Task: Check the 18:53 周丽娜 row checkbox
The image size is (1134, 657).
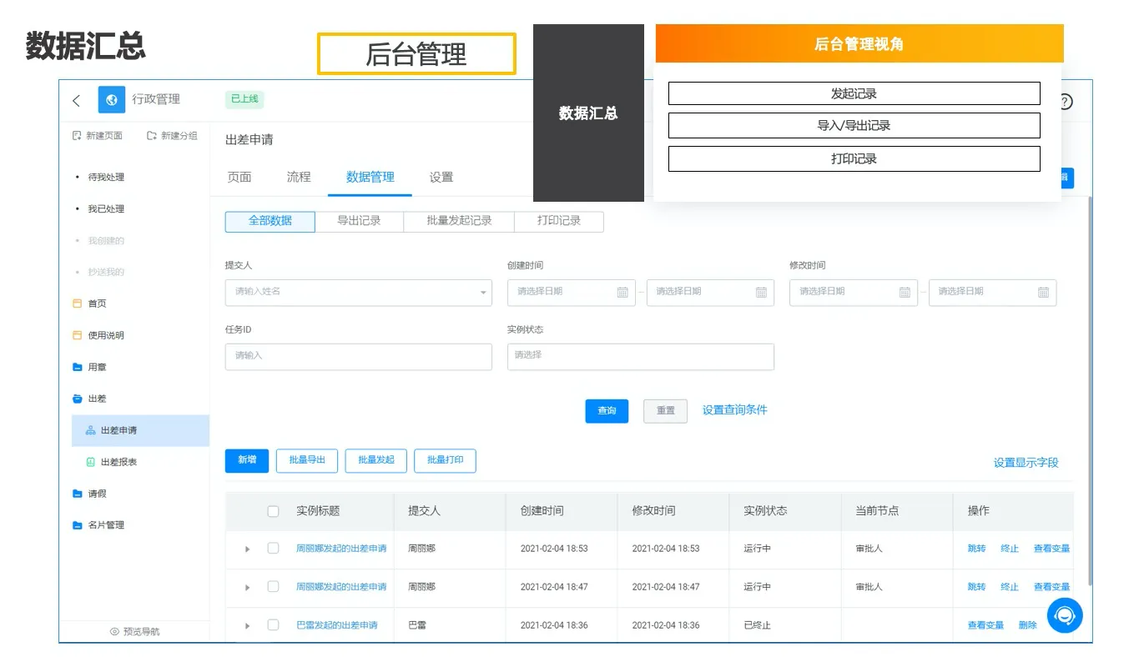Action: [x=273, y=549]
